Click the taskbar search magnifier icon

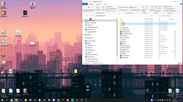(7, 100)
